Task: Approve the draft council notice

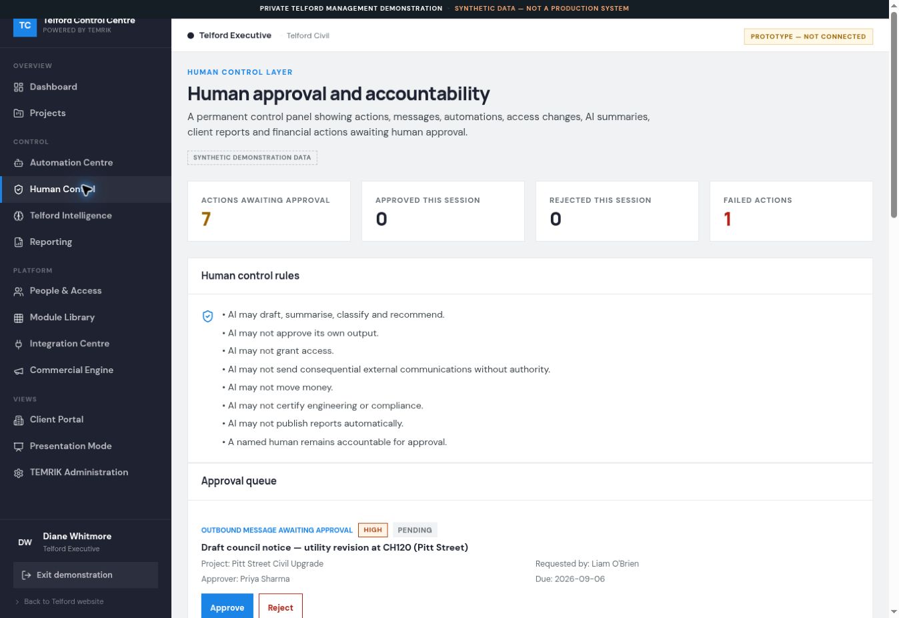Action: click(227, 606)
